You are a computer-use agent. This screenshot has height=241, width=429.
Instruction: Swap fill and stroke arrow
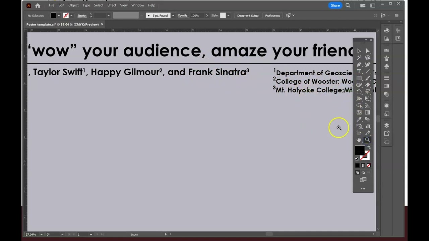pos(369,147)
